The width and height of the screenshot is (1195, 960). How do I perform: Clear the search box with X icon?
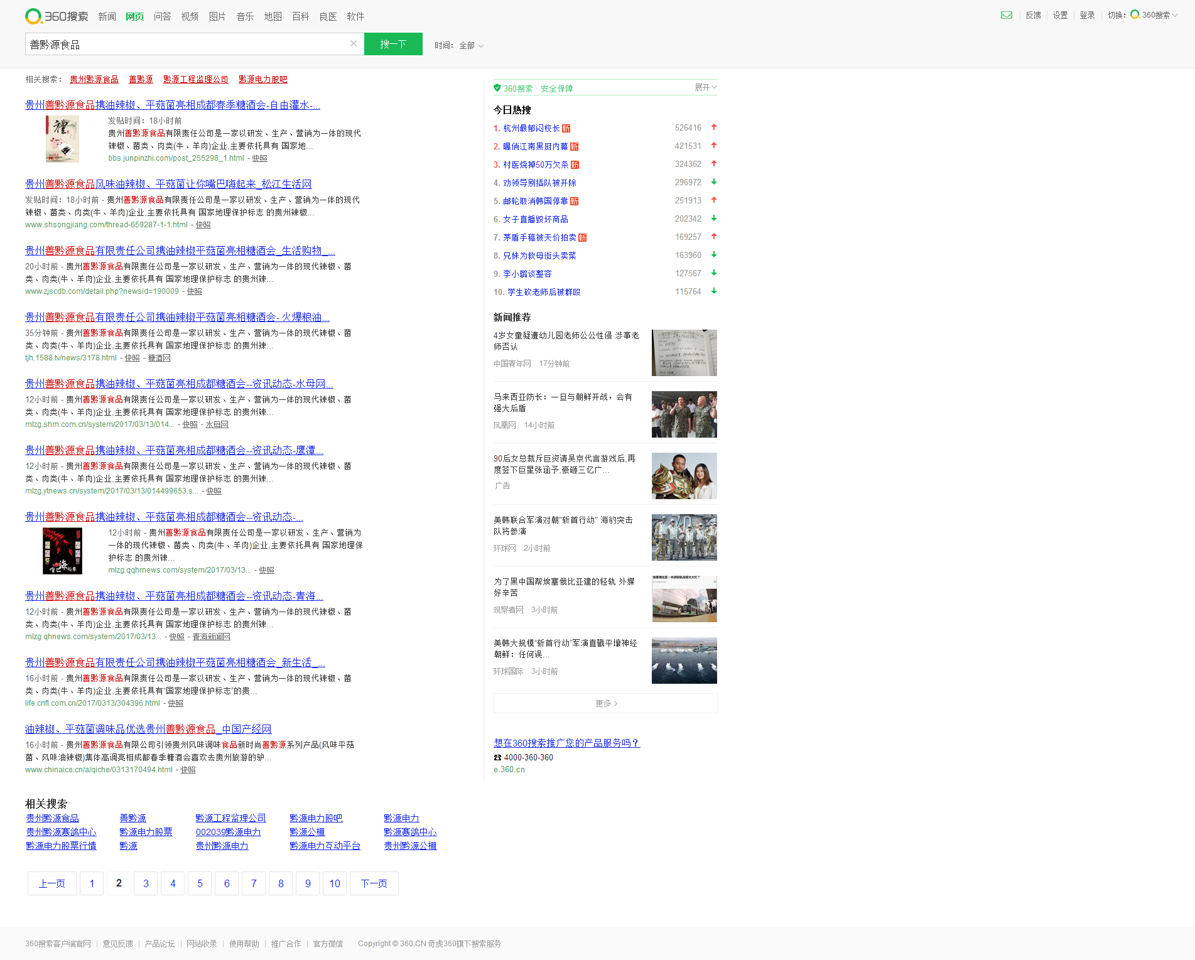354,43
